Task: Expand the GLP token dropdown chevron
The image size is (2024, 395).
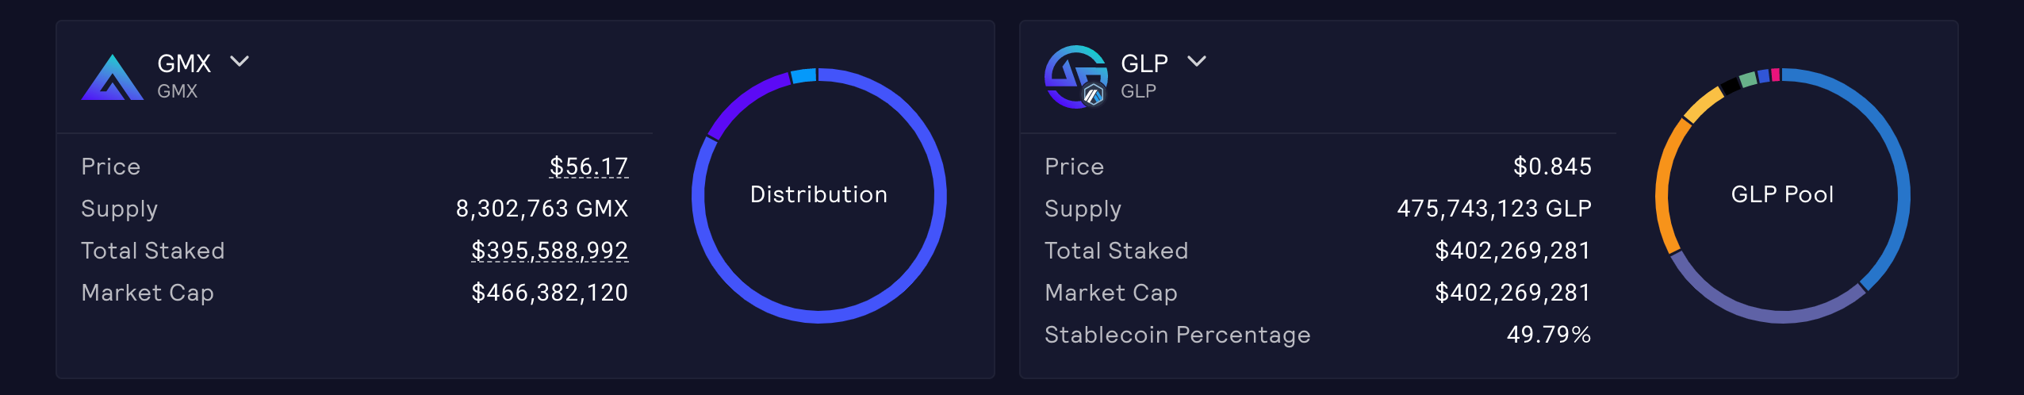Action: pyautogui.click(x=1197, y=61)
